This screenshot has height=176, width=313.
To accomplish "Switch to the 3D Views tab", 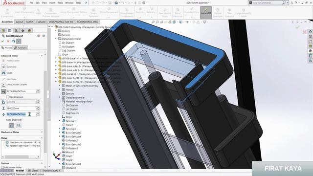I will click(33, 171).
